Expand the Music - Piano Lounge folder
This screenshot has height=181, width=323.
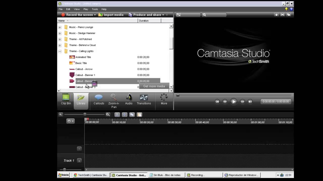60,27
